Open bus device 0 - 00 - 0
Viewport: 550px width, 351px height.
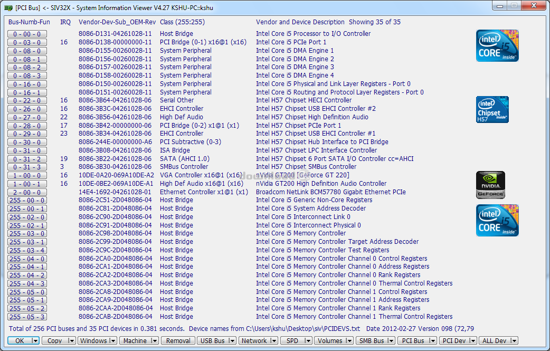[x=27, y=34]
